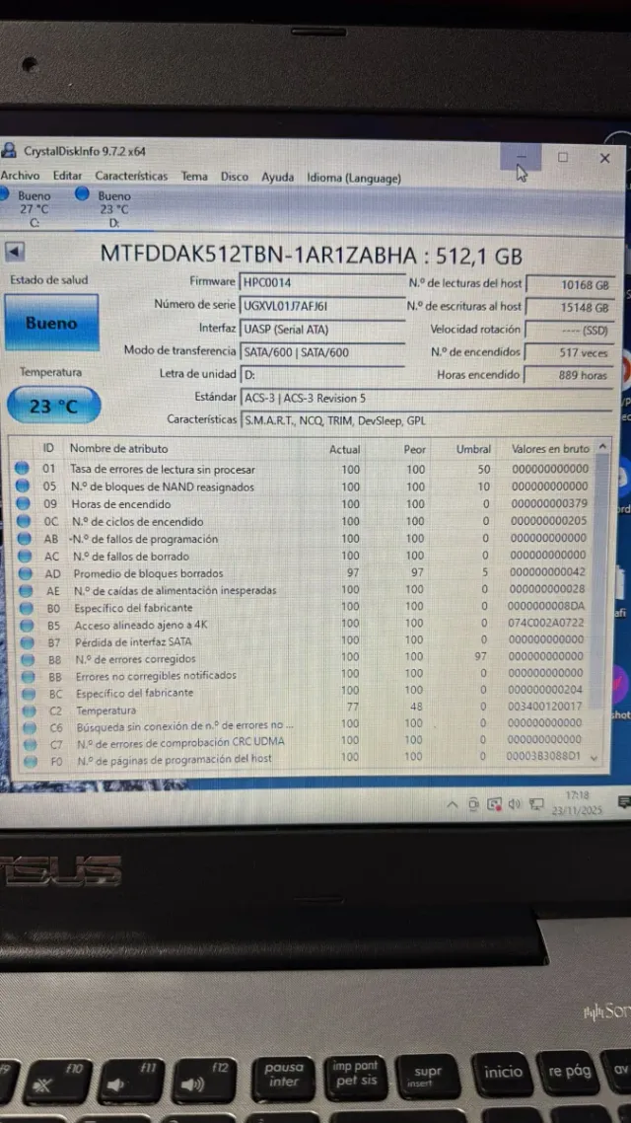631x1123 pixels.
Task: Click status circle next to ID 05
Action: coord(23,487)
